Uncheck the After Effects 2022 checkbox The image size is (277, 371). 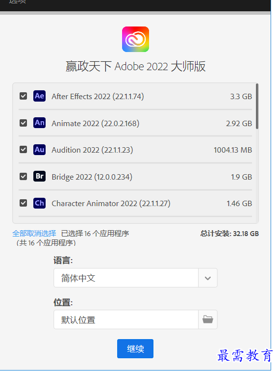point(23,96)
